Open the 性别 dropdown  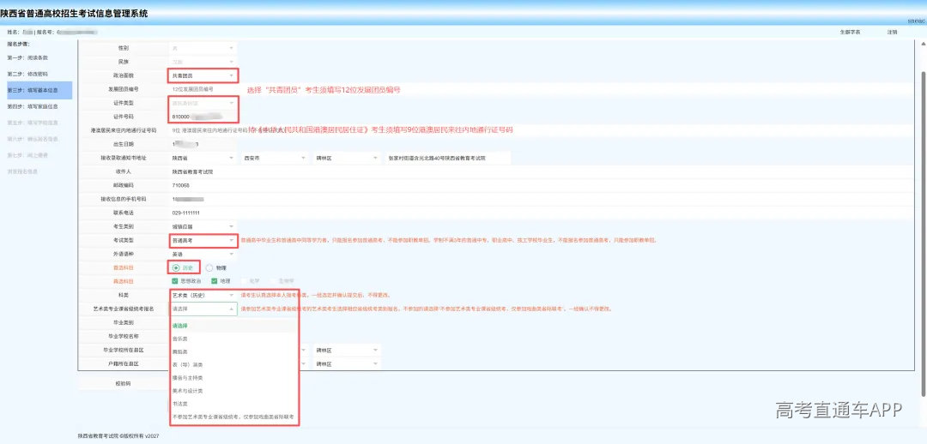pyautogui.click(x=203, y=48)
